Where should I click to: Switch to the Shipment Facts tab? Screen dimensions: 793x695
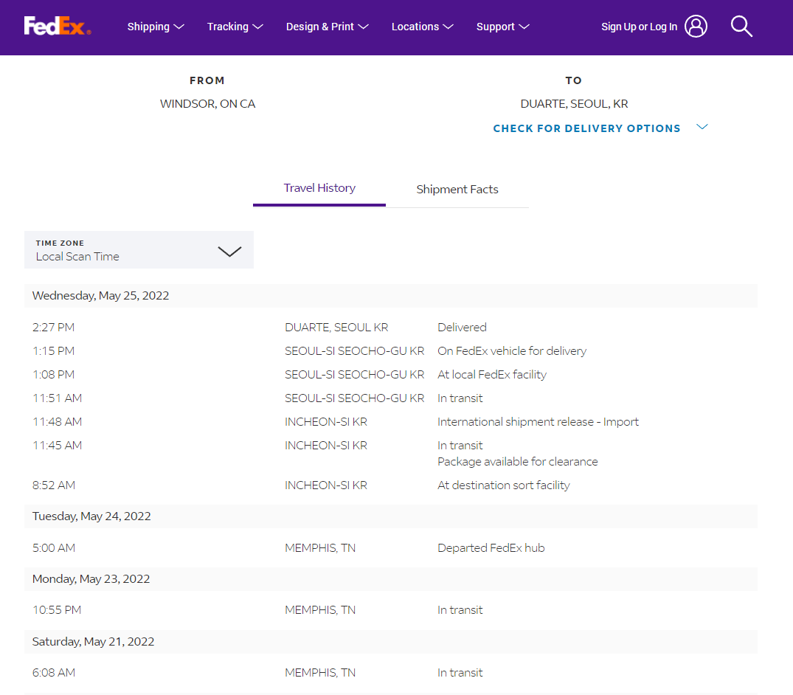(457, 189)
